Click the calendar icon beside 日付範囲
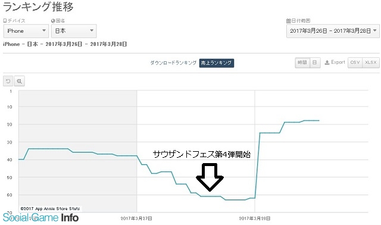The width and height of the screenshot is (381, 225). point(288,21)
